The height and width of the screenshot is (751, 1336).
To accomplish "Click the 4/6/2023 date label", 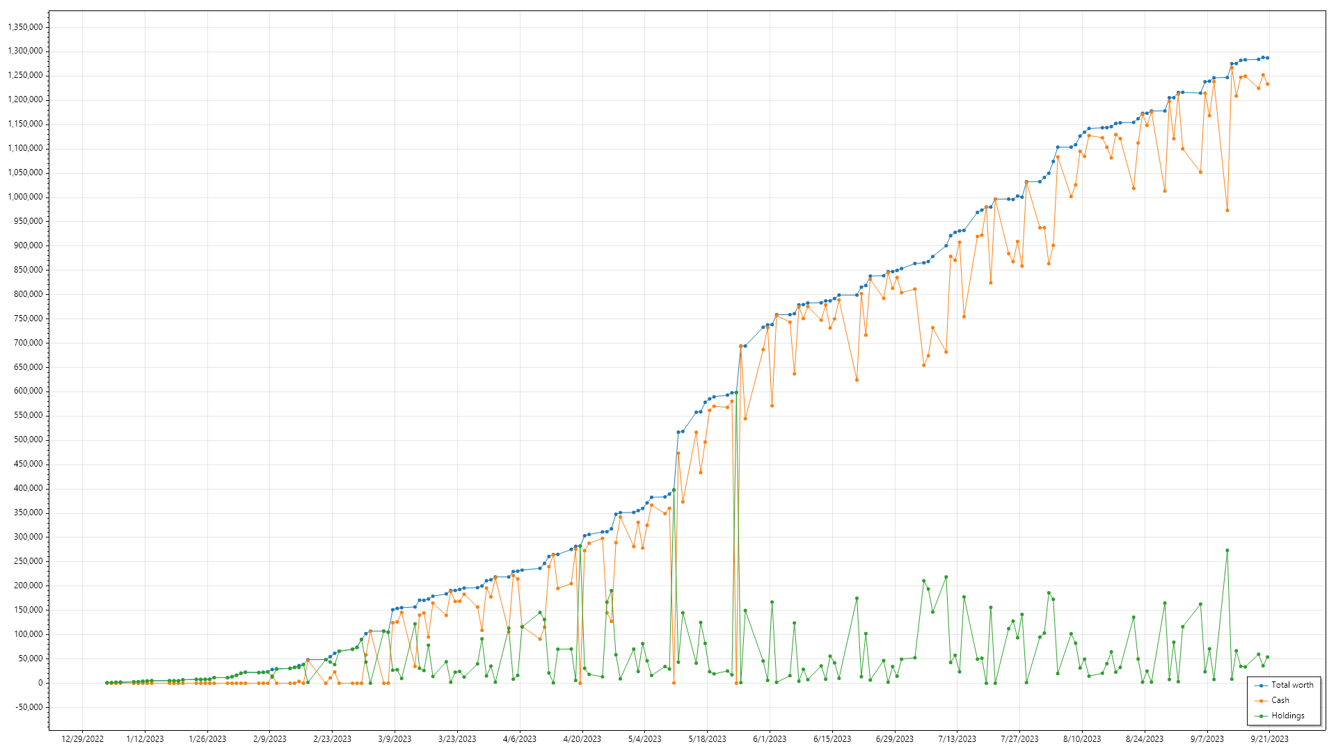I will tap(520, 739).
